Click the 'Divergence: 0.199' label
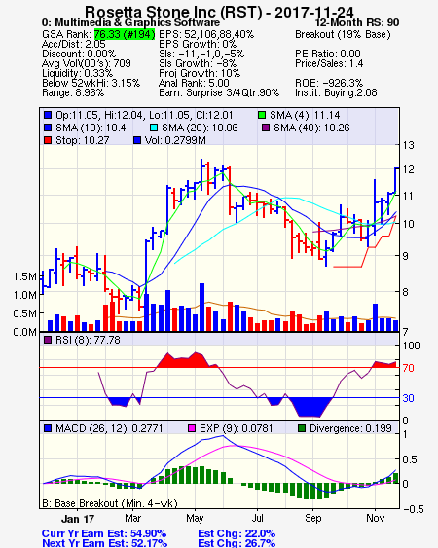The width and height of the screenshot is (438, 548). (350, 428)
